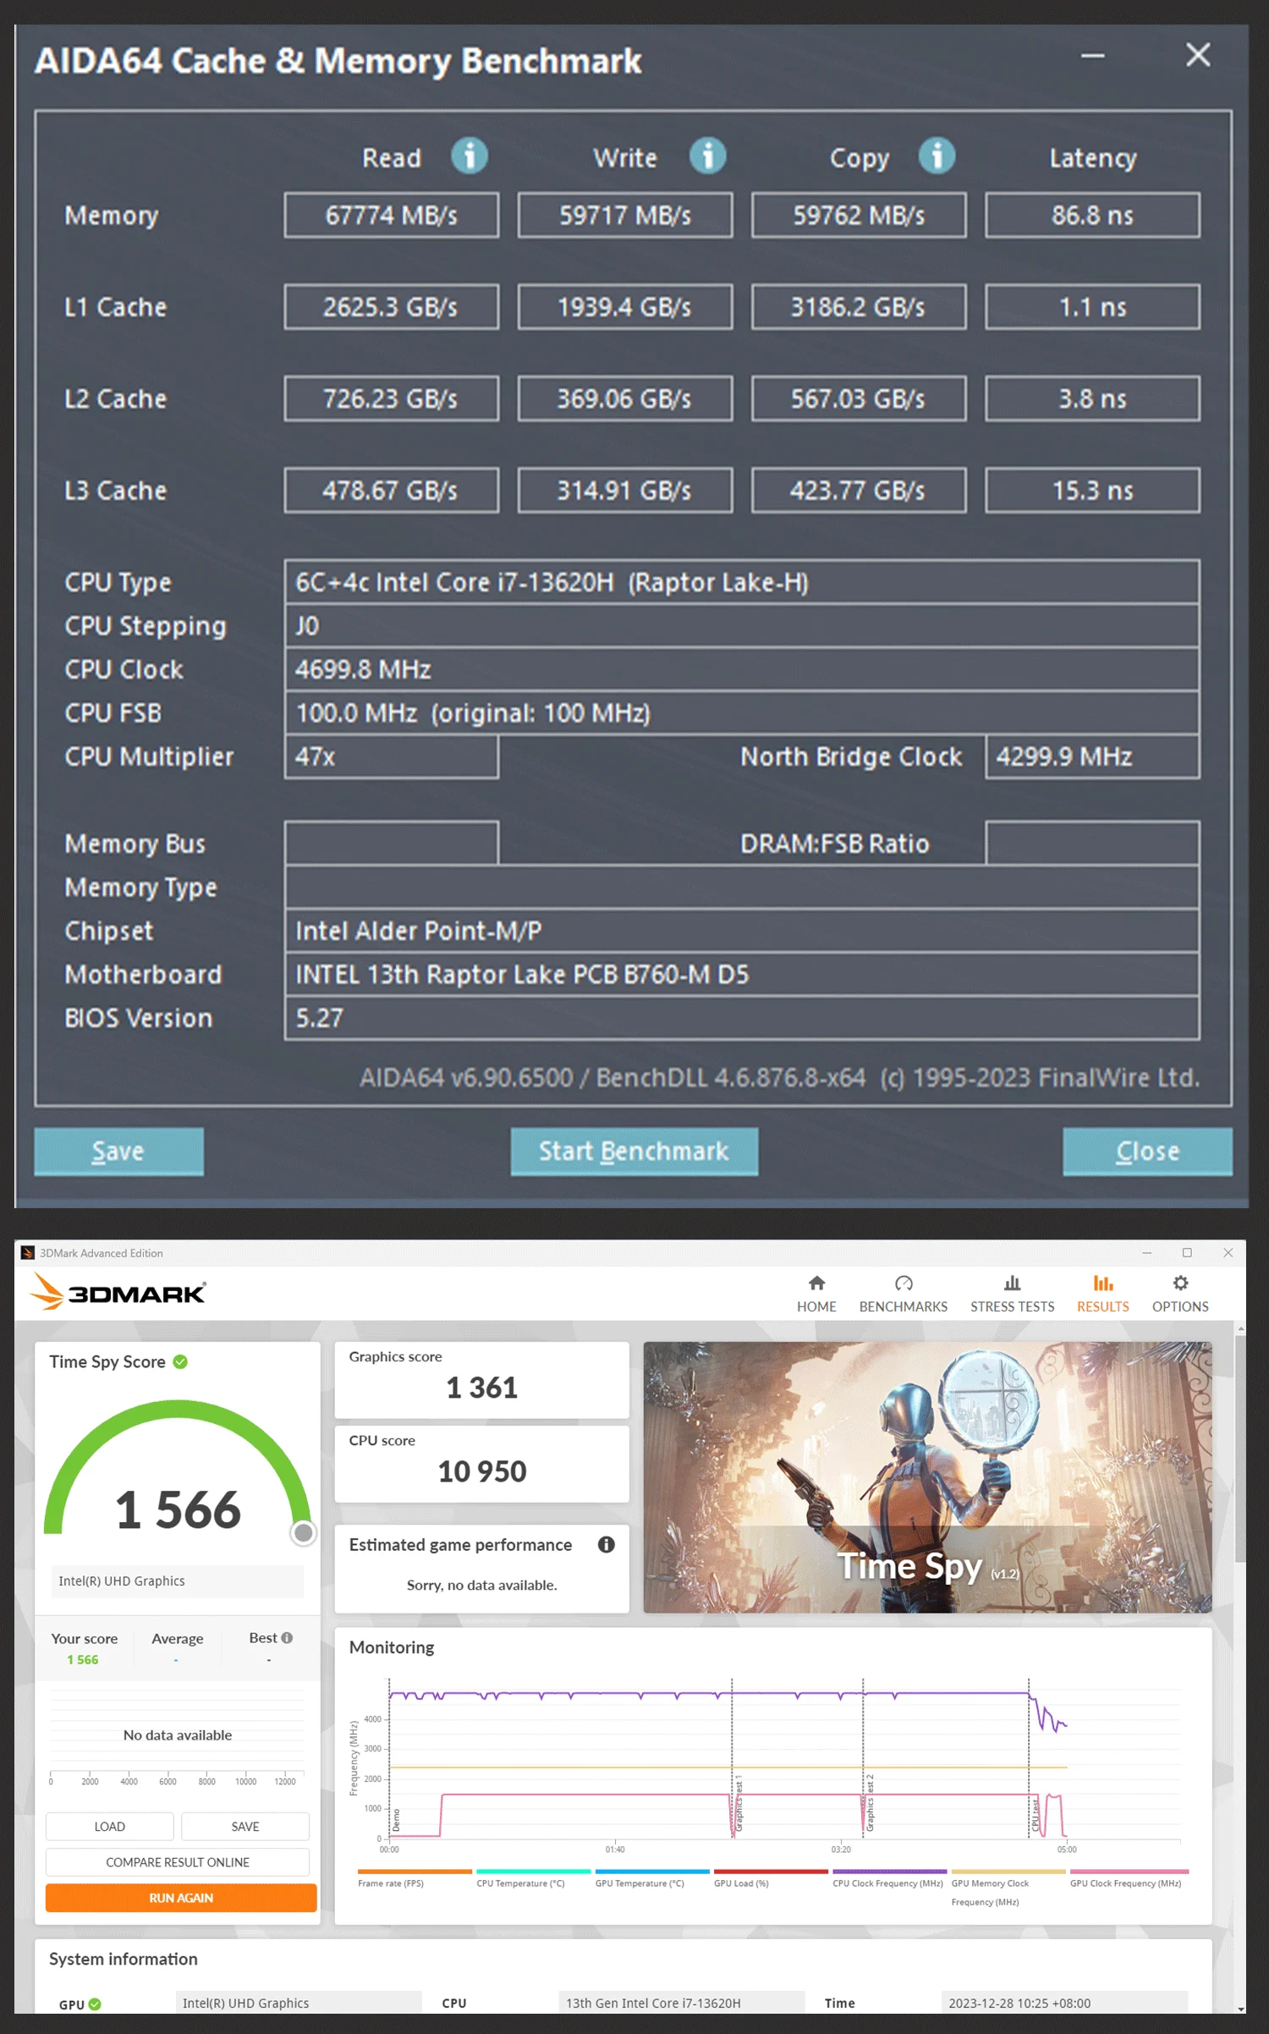Click the Estimated game performance info icon
Image resolution: width=1269 pixels, height=2034 pixels.
coord(606,1545)
